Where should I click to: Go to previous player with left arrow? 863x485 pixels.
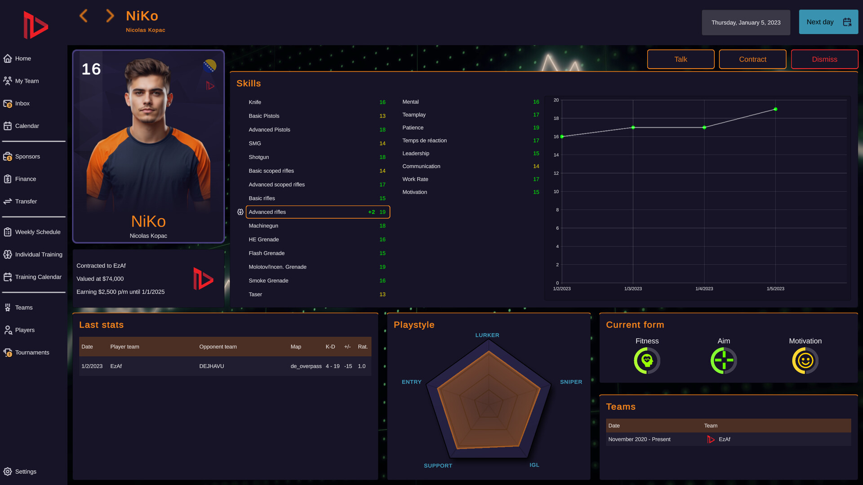[83, 16]
